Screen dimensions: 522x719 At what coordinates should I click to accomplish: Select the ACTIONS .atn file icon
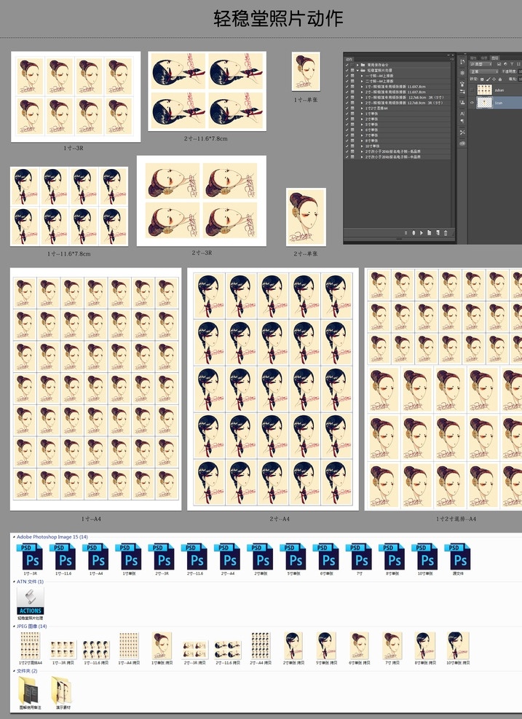[31, 601]
